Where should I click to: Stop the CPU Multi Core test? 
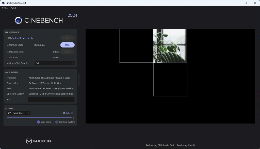(67, 45)
